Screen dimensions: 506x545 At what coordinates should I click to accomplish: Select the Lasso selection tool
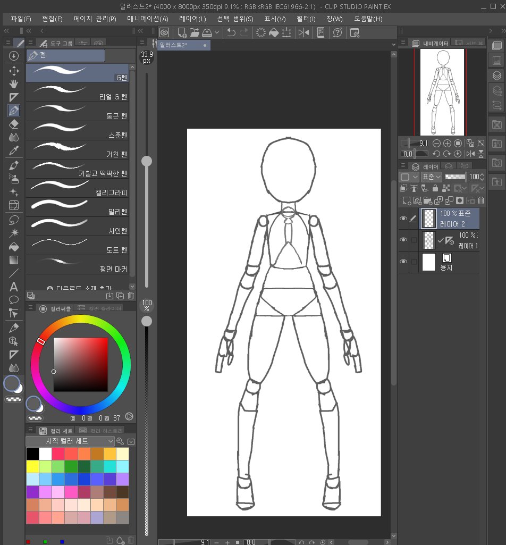[14, 220]
